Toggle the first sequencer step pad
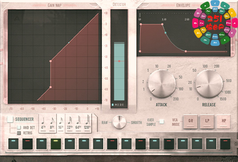This screenshot has height=162, width=238. pos(13,144)
